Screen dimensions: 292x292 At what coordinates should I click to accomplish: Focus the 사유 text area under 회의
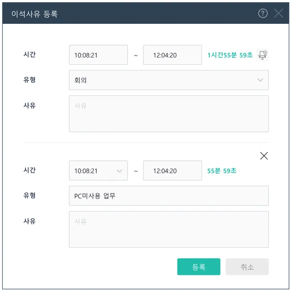[x=169, y=114]
